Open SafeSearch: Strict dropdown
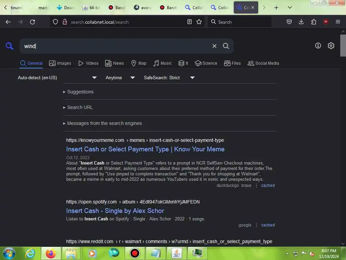 pyautogui.click(x=169, y=78)
